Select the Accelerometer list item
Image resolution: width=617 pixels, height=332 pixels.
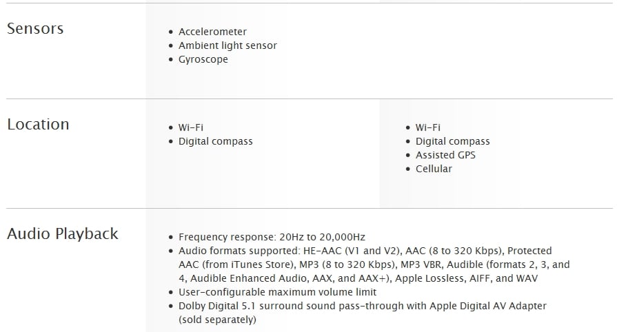click(x=212, y=32)
